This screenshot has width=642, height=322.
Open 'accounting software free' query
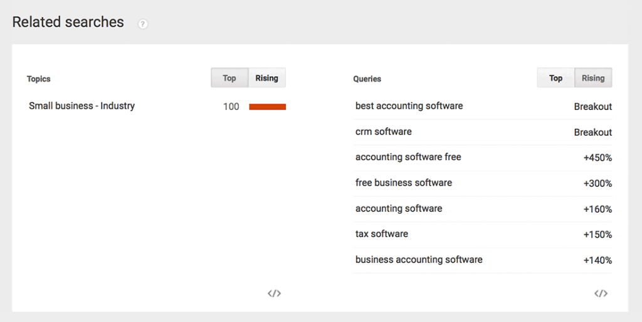[x=408, y=157]
